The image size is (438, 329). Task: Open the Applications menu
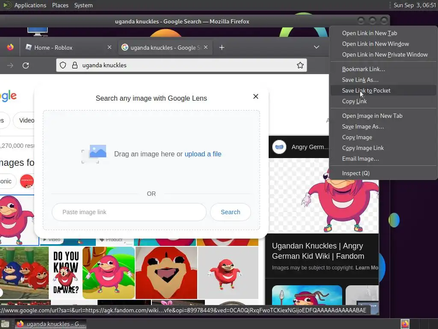tap(30, 5)
